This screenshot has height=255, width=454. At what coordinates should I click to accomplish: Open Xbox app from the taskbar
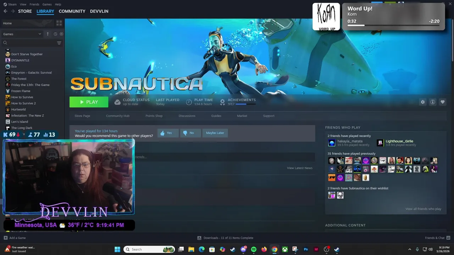285,249
